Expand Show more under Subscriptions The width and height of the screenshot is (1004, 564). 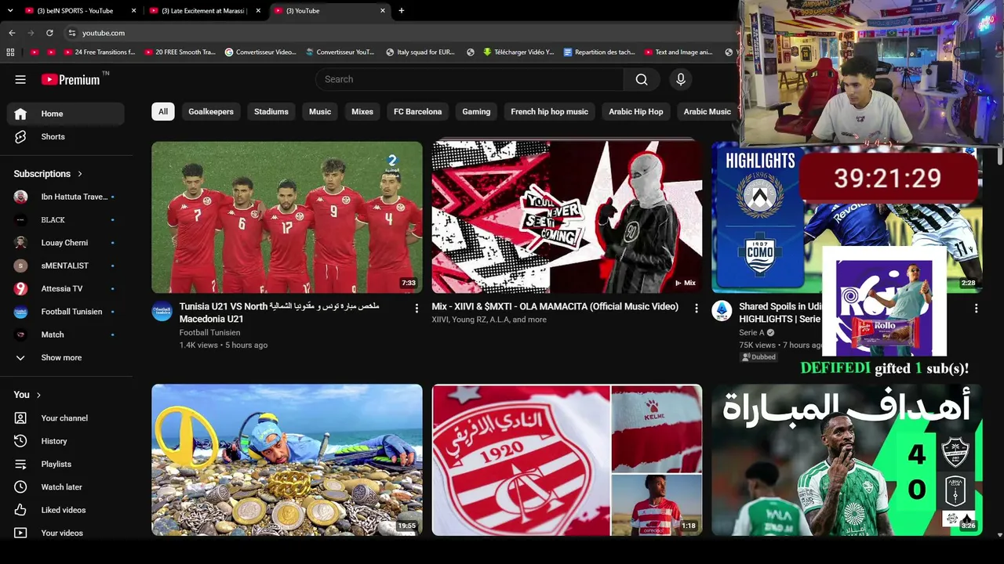tap(66, 357)
